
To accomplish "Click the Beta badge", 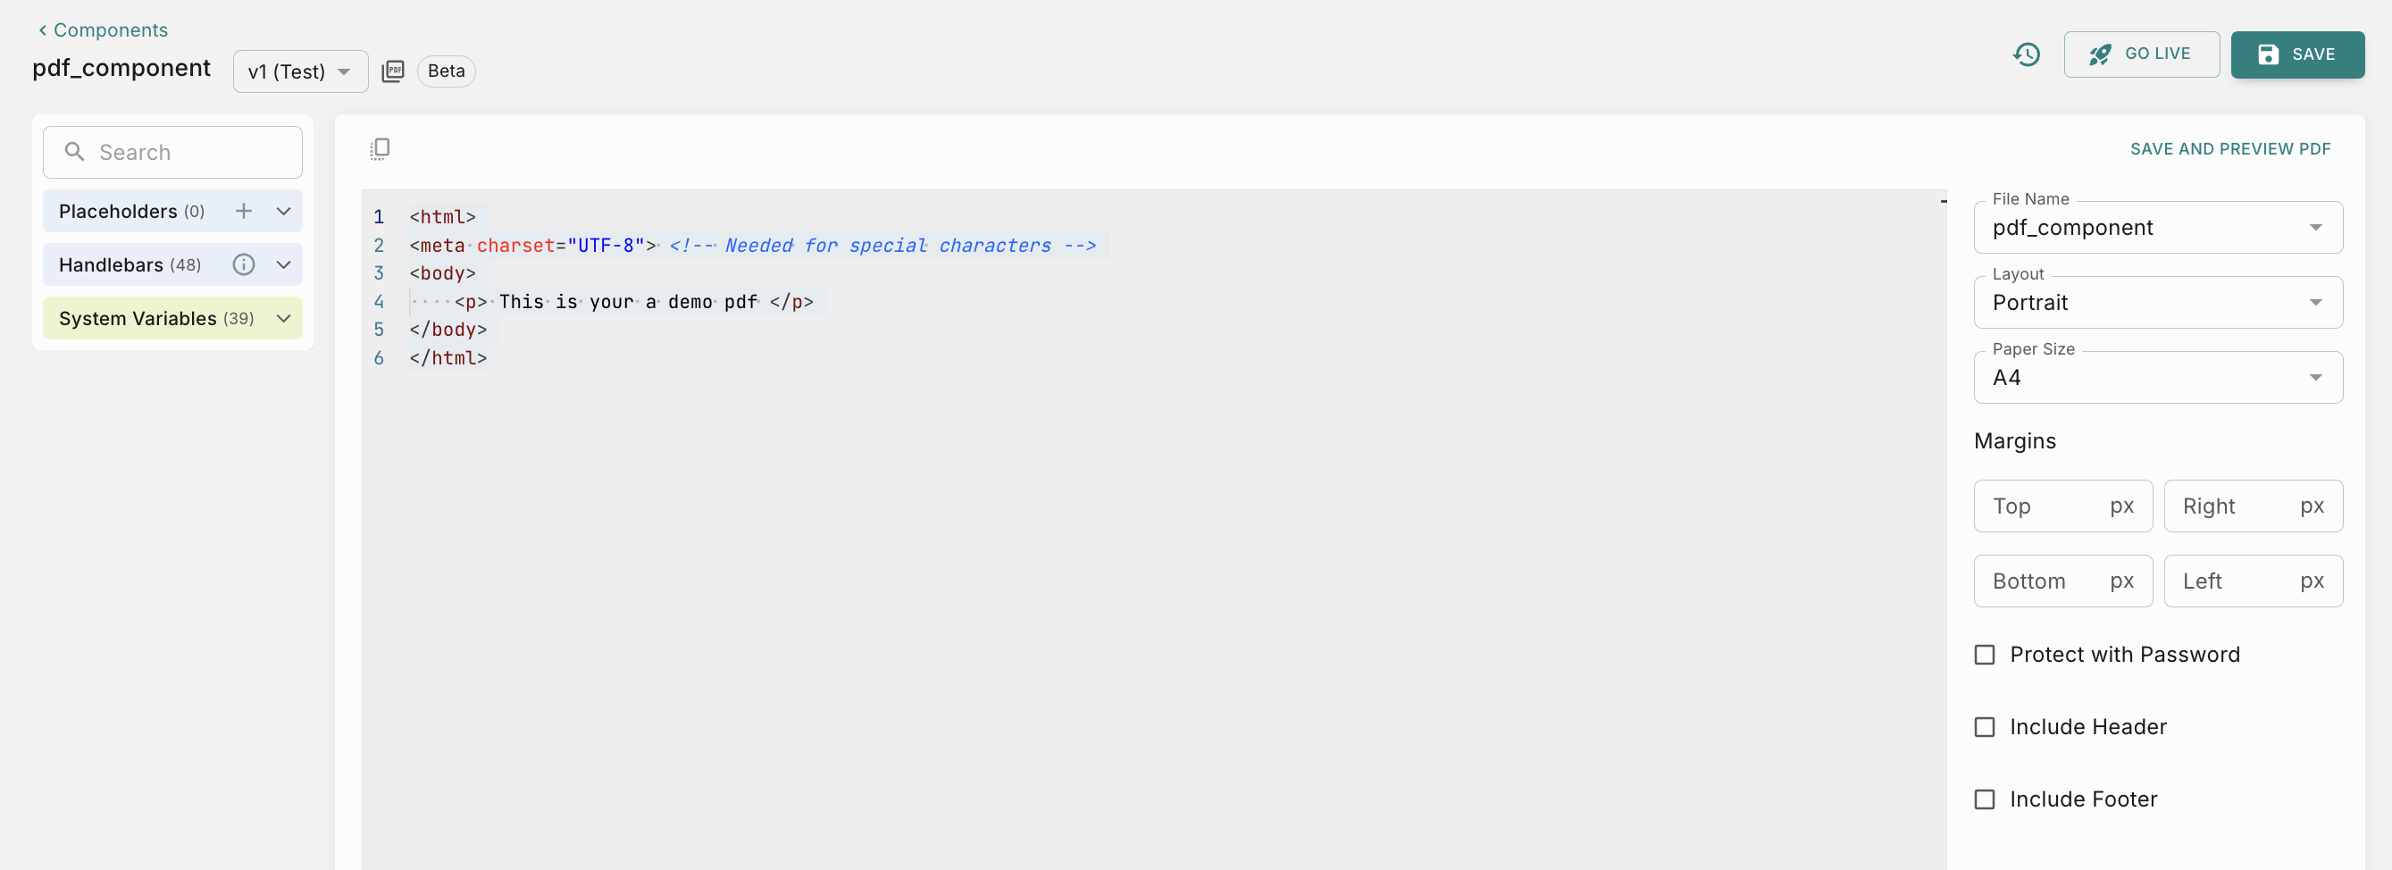I will tap(446, 71).
